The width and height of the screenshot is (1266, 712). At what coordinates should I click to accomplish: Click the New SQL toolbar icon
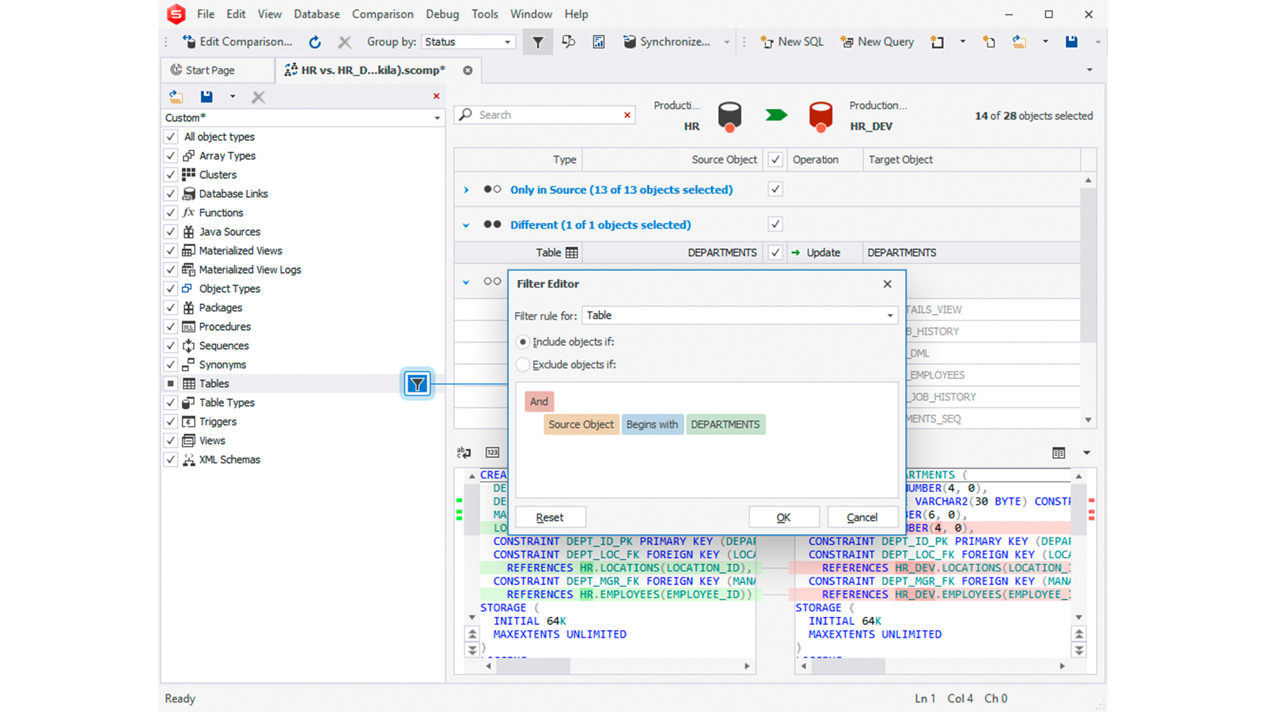tap(791, 41)
